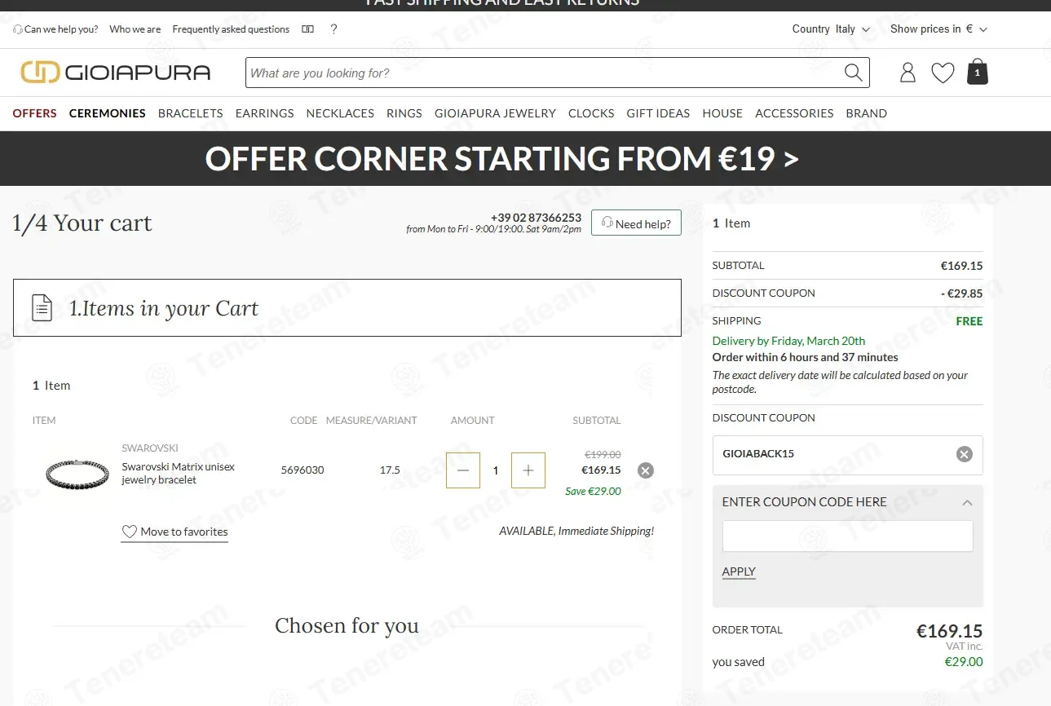Click the Chosen for you heading
This screenshot has width=1051, height=706.
(347, 626)
